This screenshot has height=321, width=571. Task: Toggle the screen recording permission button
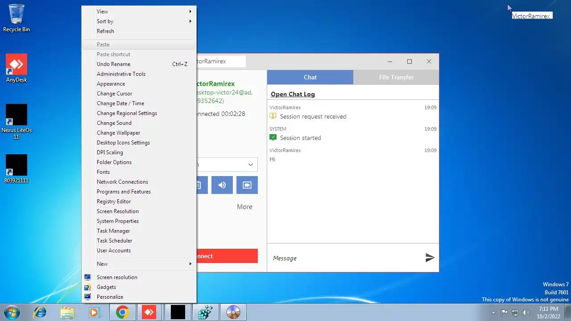247,185
